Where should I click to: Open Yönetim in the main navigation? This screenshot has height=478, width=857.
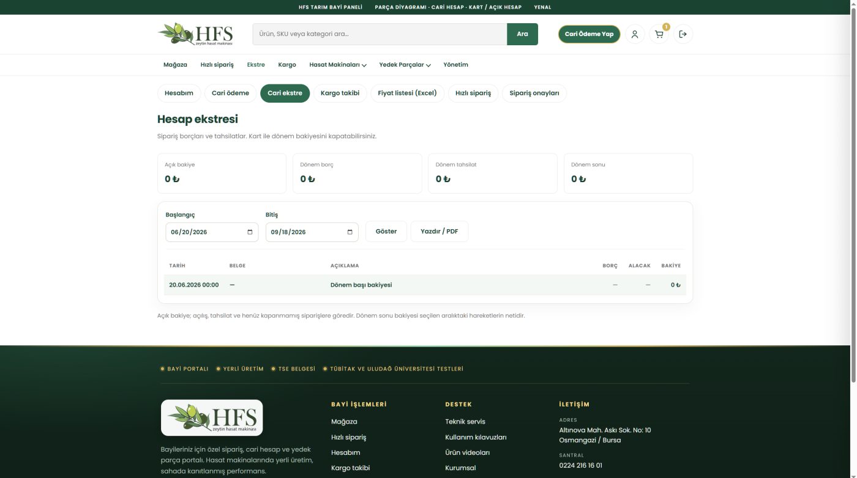coord(456,65)
